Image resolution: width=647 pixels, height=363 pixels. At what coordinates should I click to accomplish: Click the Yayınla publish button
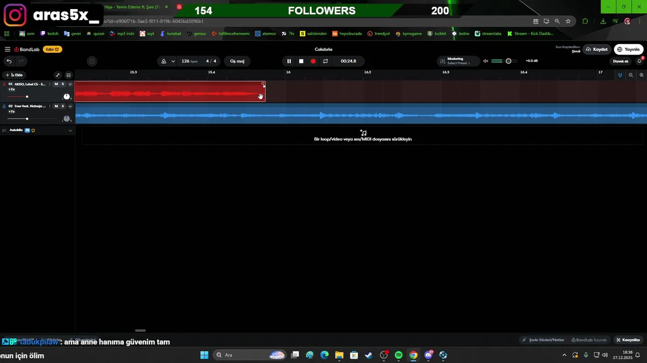tap(628, 49)
